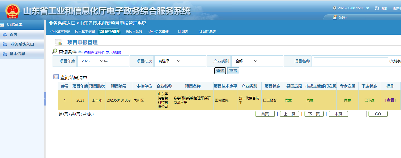Click the list icon beside 查询结果清单
The height and width of the screenshot is (158, 401).
point(56,77)
